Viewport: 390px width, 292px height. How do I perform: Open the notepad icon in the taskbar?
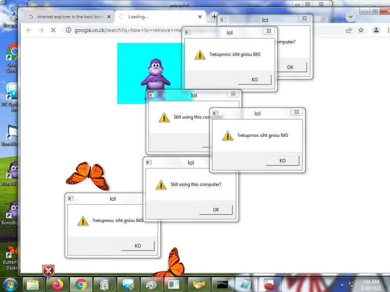click(x=246, y=284)
